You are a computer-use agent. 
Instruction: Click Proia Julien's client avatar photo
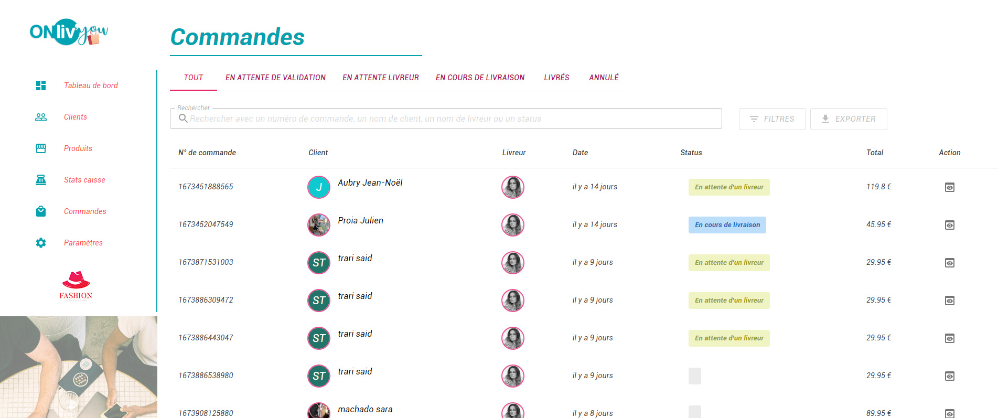(x=319, y=225)
